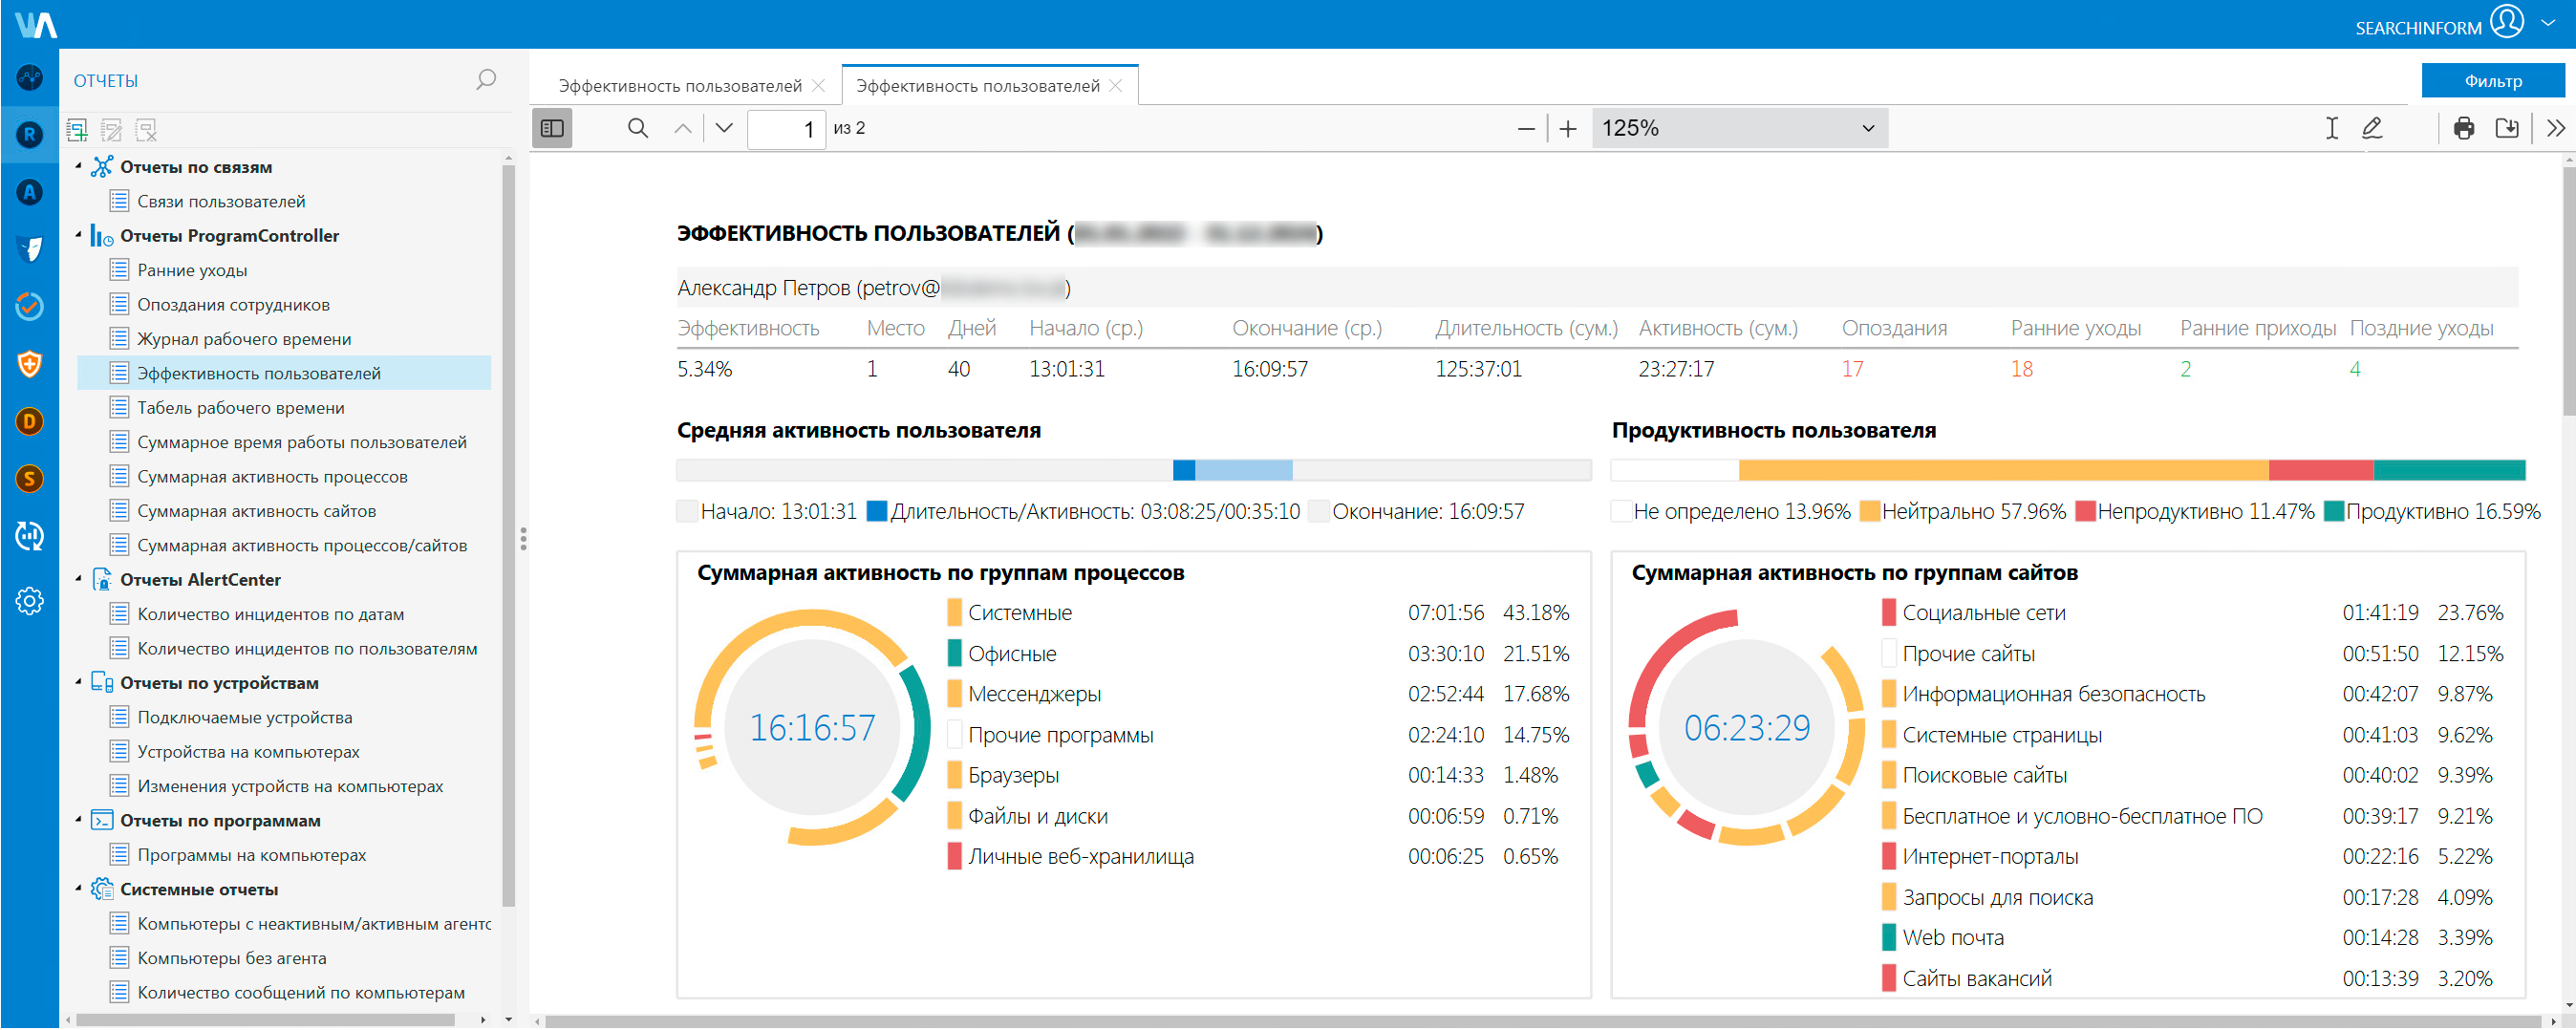The width and height of the screenshot is (2576, 1030).
Task: Zoom in using the plus icon
Action: [1568, 128]
